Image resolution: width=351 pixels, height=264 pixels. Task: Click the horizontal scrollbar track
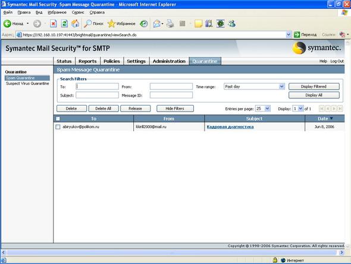click(171, 252)
